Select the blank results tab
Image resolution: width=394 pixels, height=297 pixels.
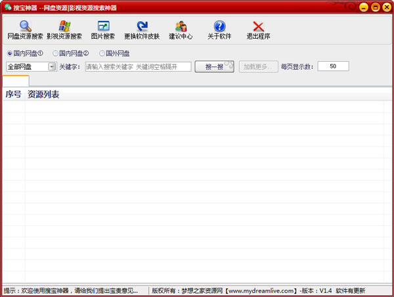16,81
